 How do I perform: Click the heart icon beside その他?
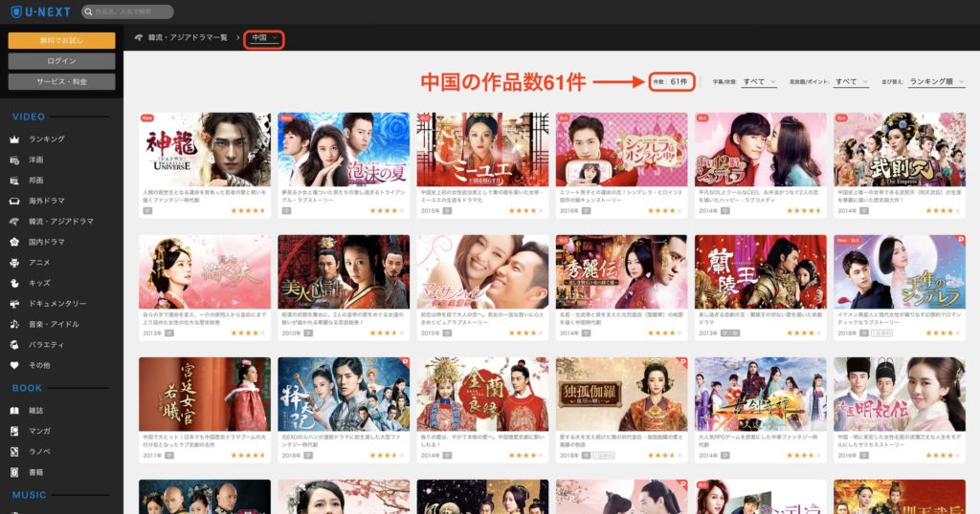click(x=14, y=366)
